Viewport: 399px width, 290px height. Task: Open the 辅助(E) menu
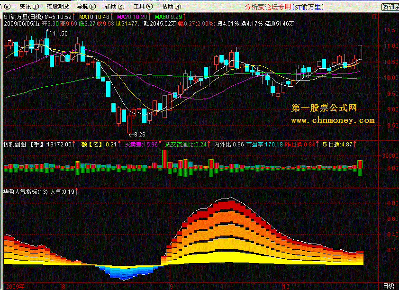[x=115, y=7]
